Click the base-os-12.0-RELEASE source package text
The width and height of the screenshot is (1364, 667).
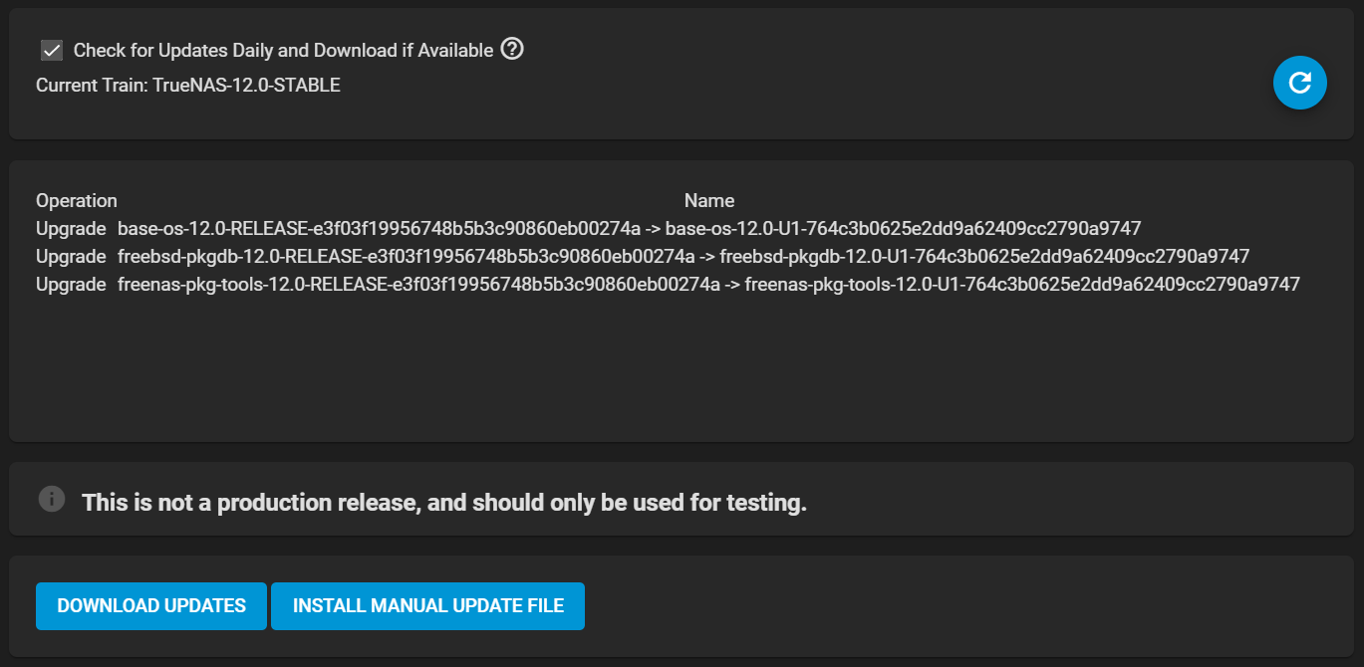pos(379,229)
